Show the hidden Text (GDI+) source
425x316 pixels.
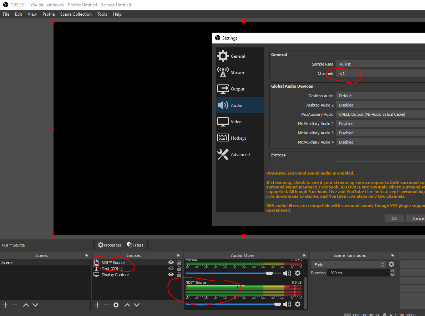tap(171, 269)
